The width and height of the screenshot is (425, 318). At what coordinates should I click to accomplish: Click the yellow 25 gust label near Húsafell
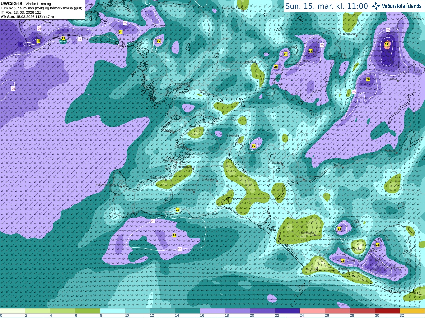(x=276, y=67)
